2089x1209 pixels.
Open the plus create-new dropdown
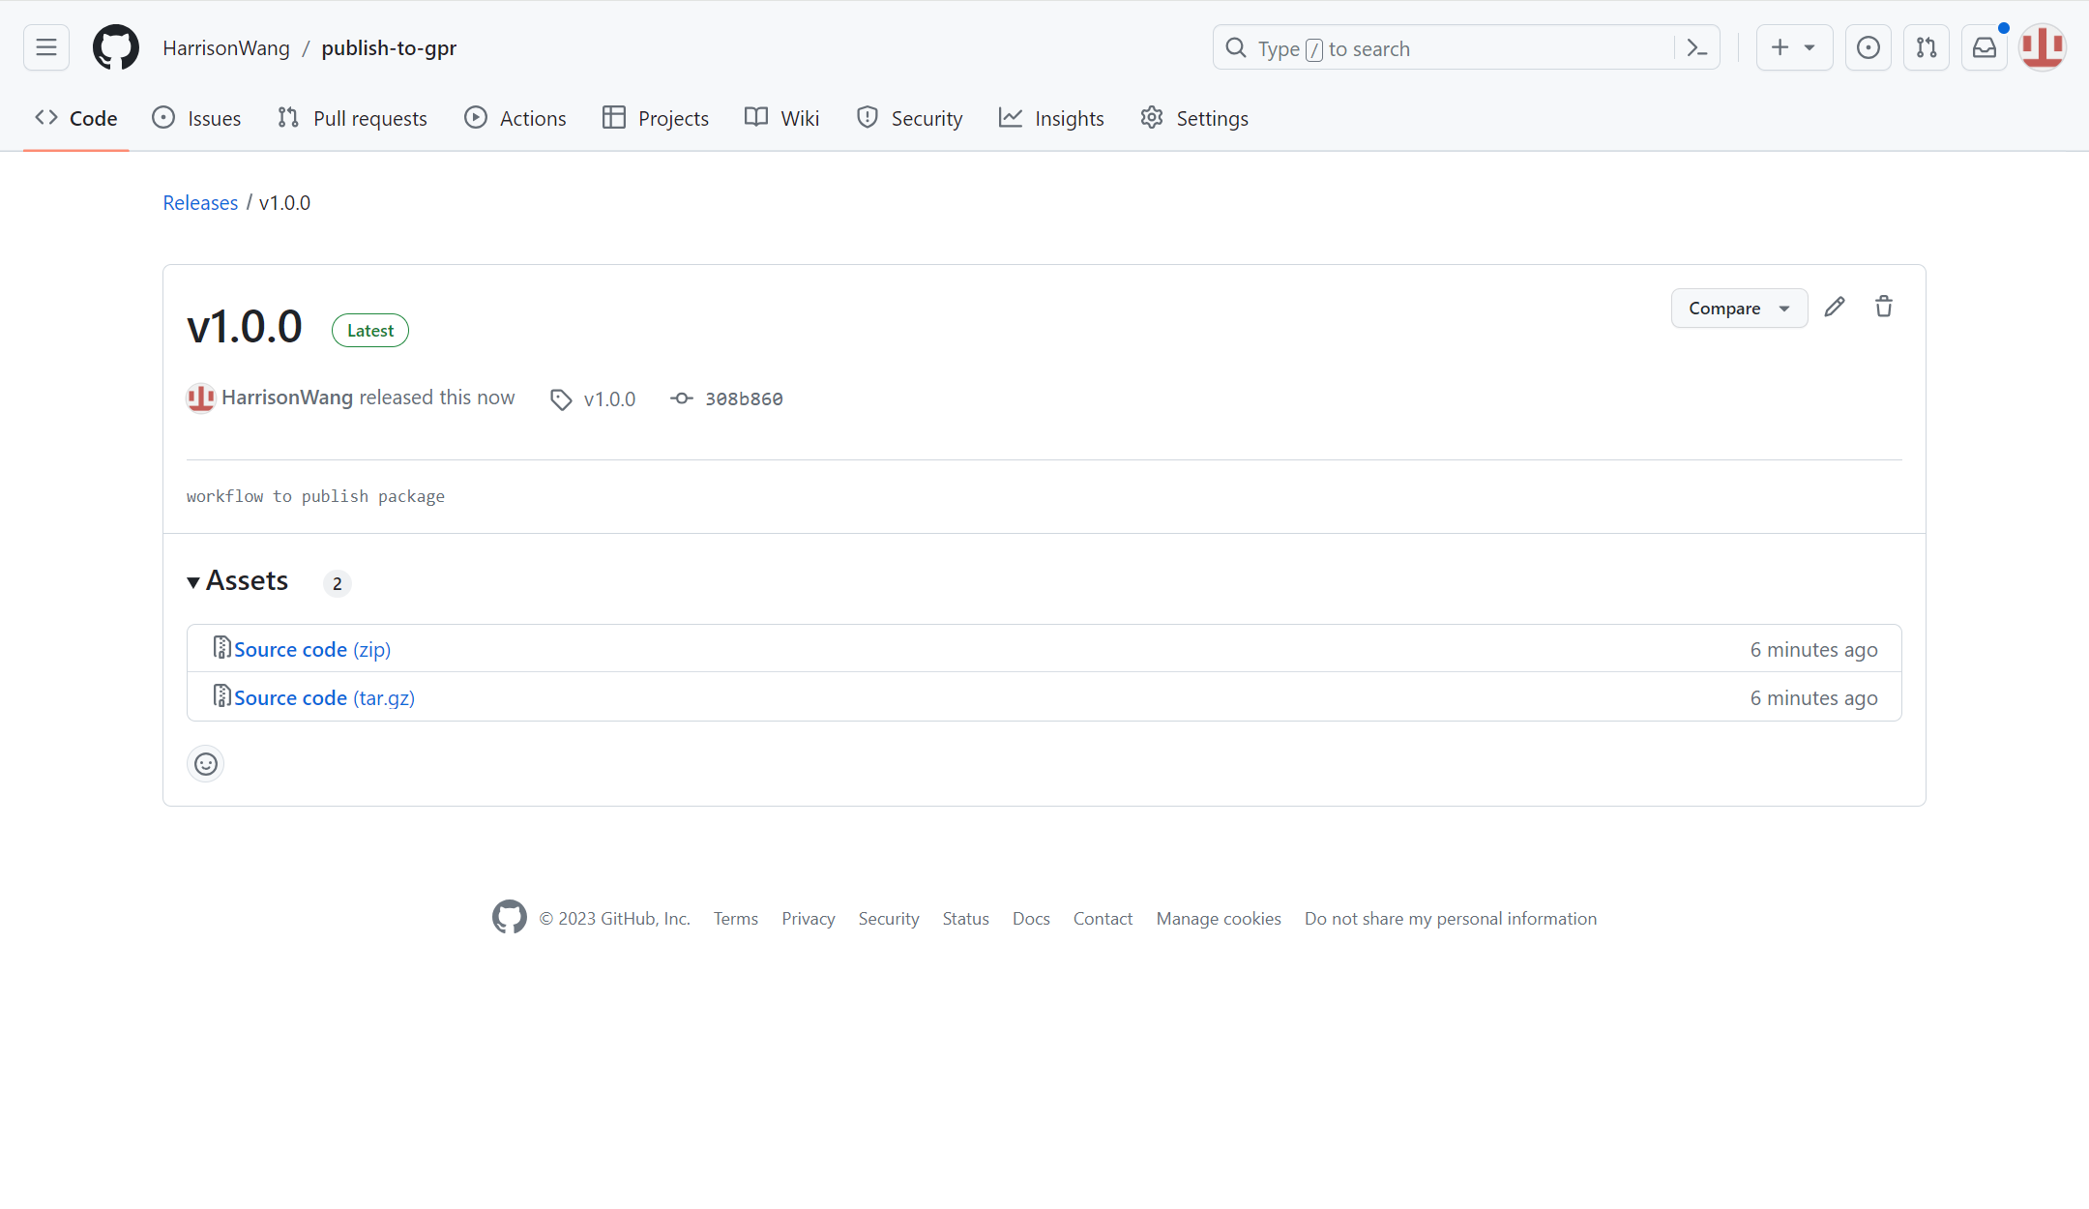(x=1794, y=47)
